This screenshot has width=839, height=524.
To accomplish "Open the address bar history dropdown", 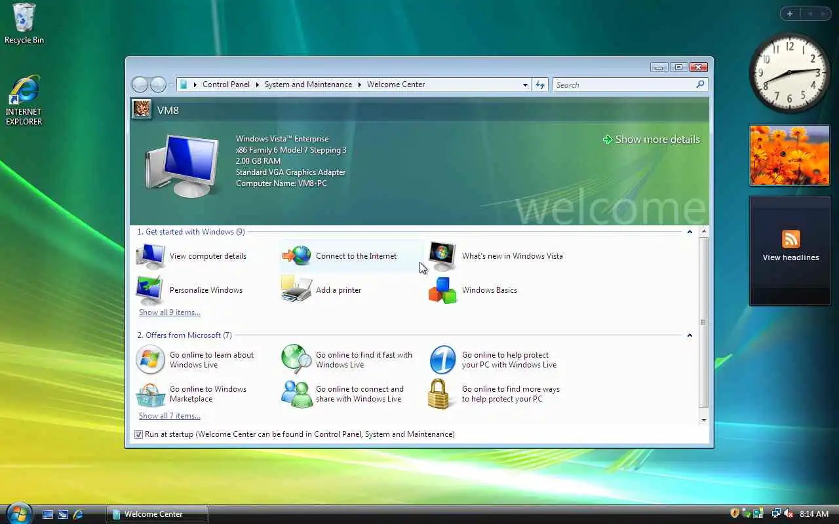I will click(x=525, y=84).
